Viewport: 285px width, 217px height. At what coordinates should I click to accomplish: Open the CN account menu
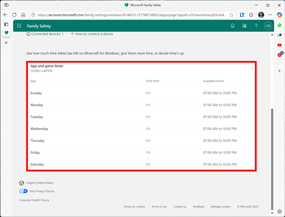click(x=268, y=26)
